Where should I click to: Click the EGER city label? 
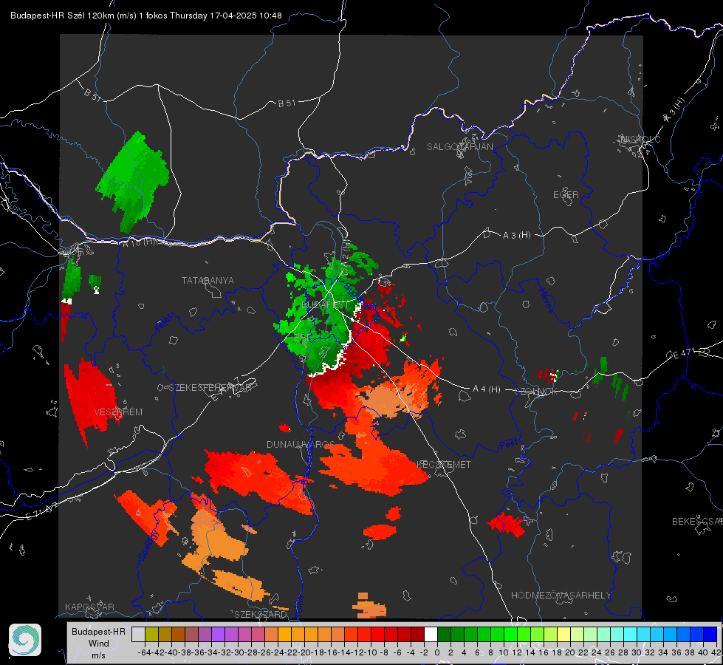click(566, 195)
